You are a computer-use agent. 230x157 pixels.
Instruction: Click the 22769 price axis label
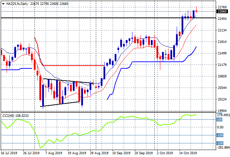222,7
